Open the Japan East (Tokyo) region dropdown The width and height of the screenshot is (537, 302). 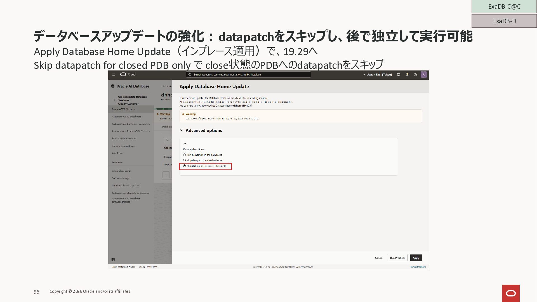(x=377, y=75)
